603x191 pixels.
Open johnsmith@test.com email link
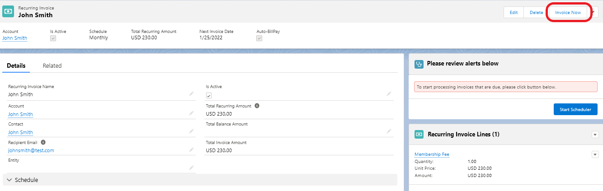31,150
